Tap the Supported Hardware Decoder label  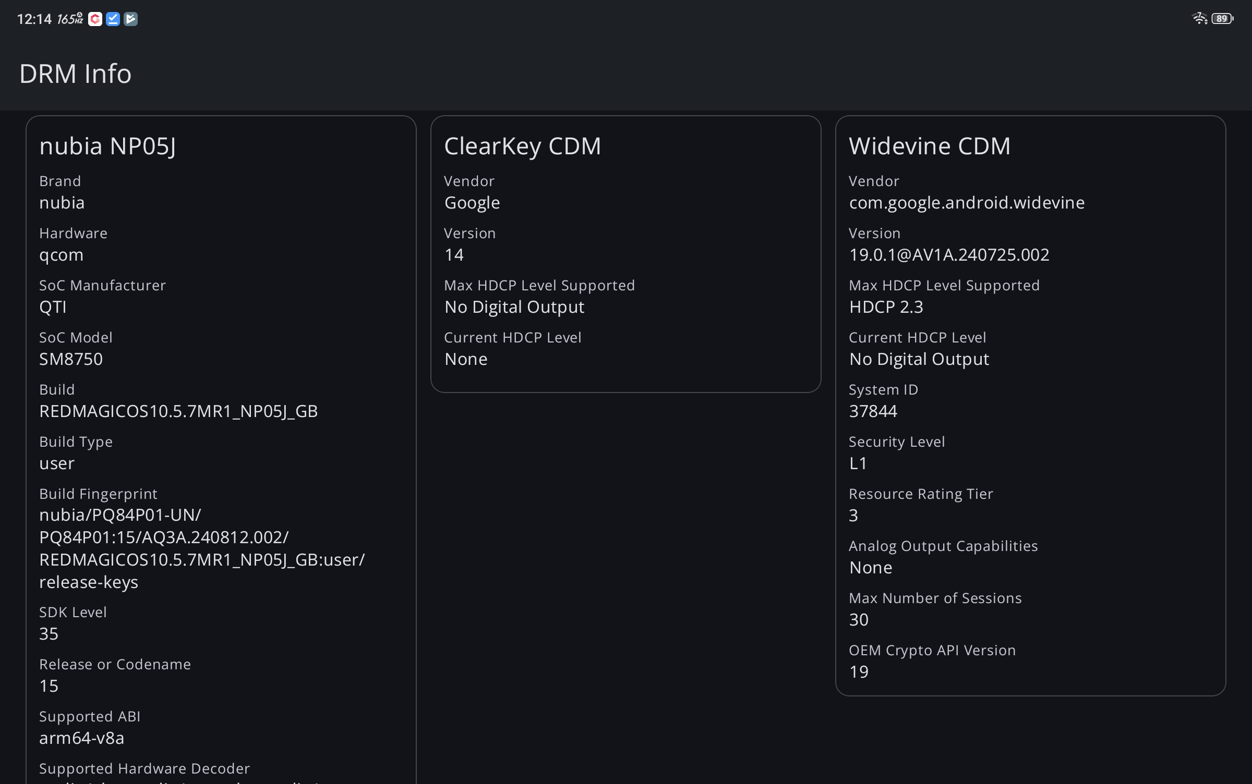pyautogui.click(x=145, y=769)
